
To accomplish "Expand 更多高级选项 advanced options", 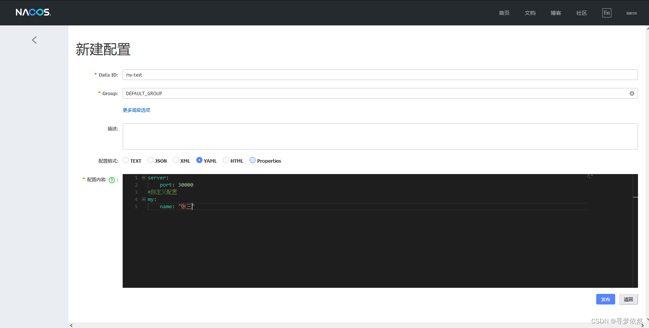I will click(136, 110).
